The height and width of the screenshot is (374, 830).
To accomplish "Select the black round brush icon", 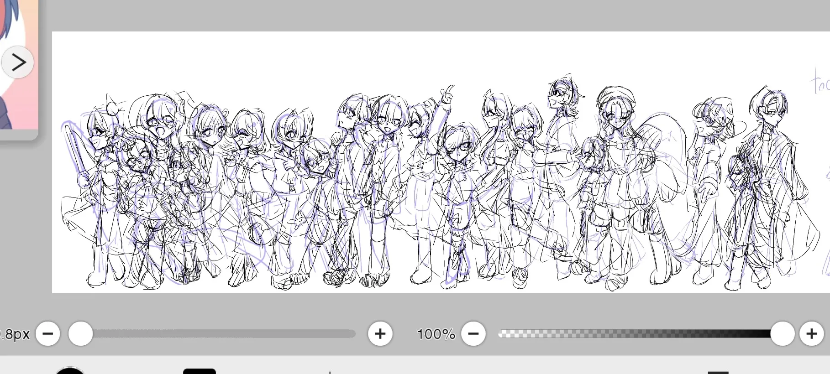I will pos(70,370).
